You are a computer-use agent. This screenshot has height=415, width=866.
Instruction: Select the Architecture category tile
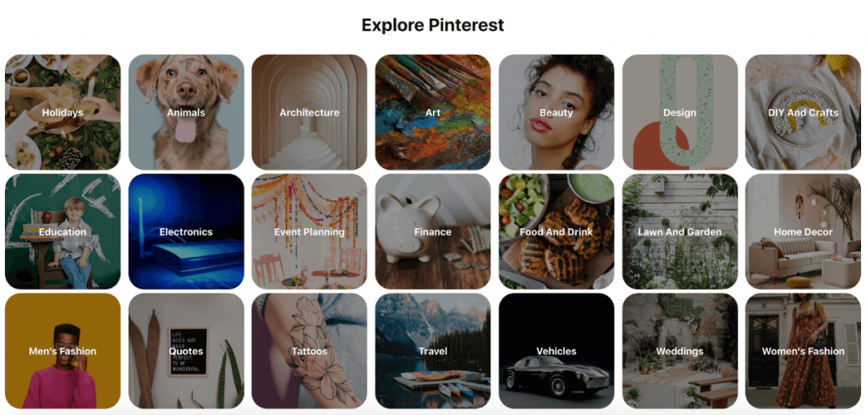point(310,112)
